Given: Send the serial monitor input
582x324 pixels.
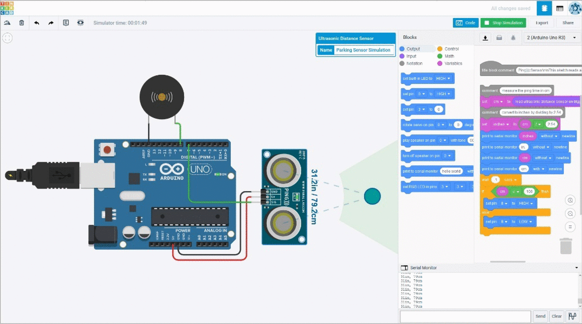Looking at the screenshot, I should pyautogui.click(x=540, y=316).
